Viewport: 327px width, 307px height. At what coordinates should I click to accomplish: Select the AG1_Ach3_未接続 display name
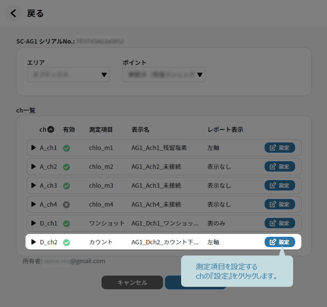pos(156,185)
